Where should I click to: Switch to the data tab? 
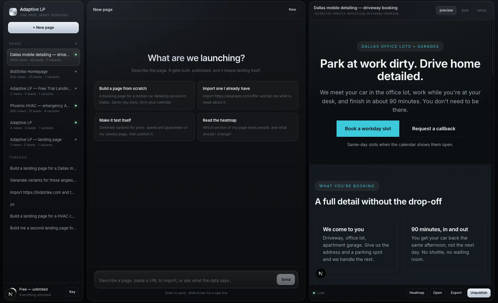click(465, 10)
